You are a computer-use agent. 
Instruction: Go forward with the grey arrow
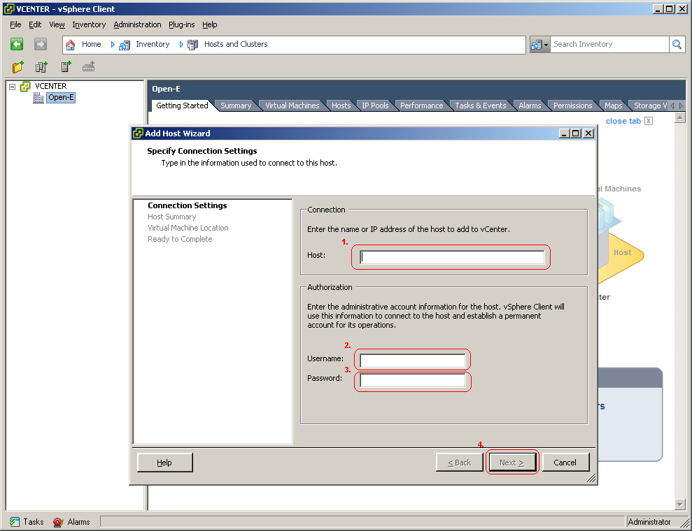(41, 44)
